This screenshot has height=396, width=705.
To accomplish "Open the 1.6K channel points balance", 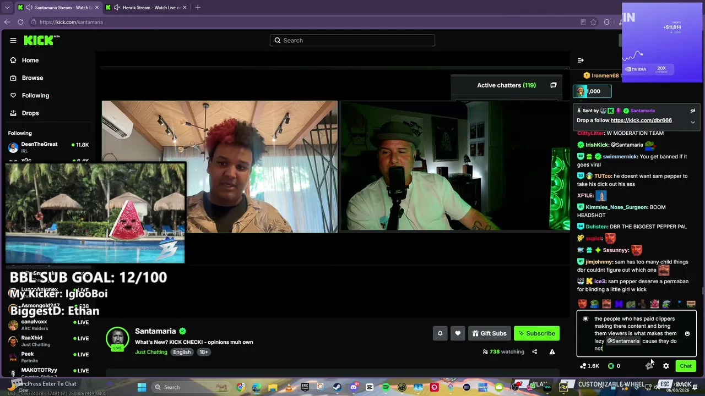I will click(x=589, y=366).
